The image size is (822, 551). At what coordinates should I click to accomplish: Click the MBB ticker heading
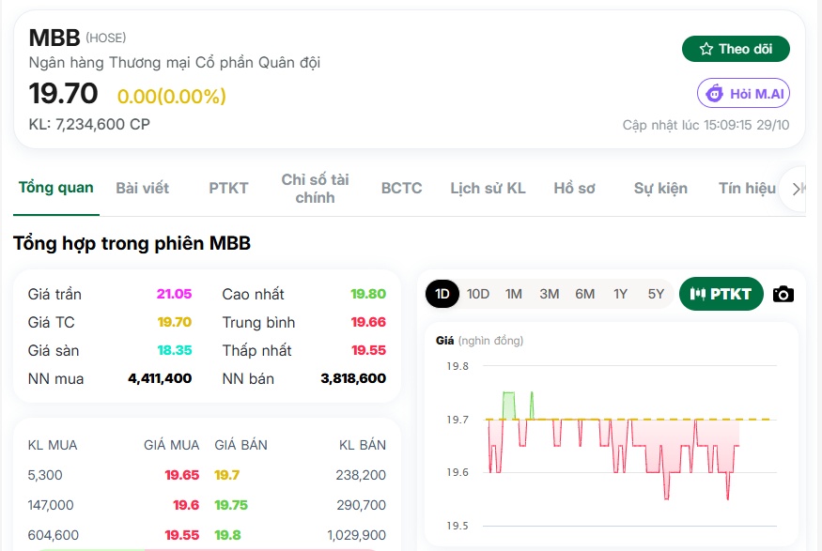pyautogui.click(x=54, y=38)
